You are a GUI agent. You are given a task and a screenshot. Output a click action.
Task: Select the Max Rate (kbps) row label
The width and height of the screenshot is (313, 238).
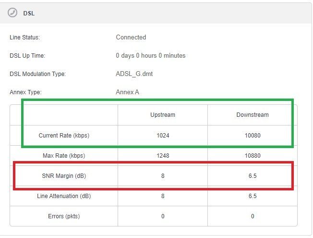point(64,156)
